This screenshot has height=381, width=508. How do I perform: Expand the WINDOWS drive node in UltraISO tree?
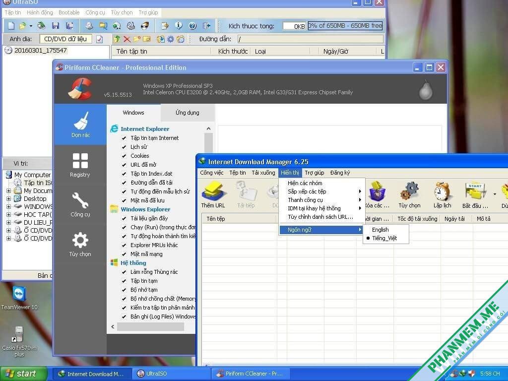click(9, 206)
